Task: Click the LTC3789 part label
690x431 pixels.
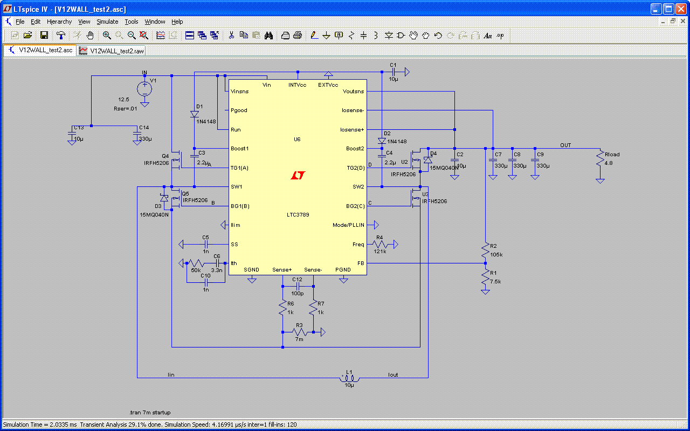Action: click(298, 215)
